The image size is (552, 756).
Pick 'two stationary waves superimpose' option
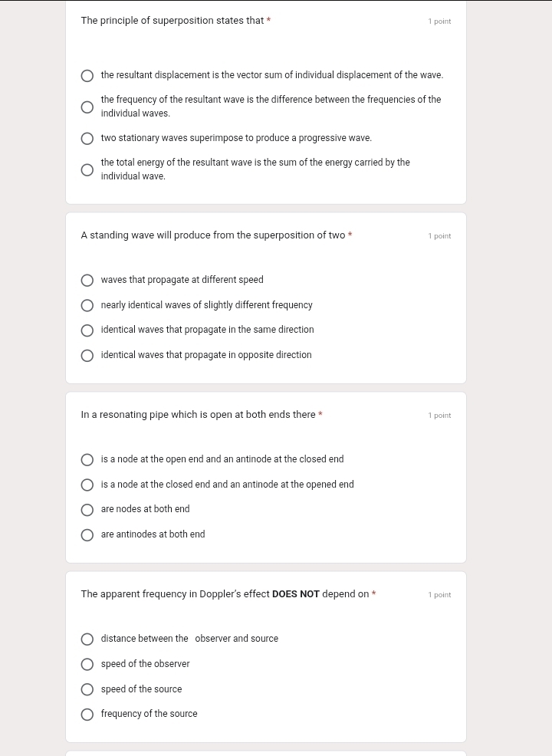point(87,139)
